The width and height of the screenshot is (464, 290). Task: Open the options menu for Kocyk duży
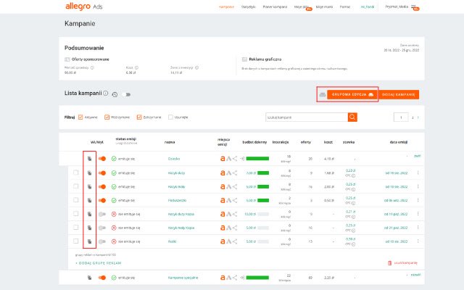coord(418,173)
